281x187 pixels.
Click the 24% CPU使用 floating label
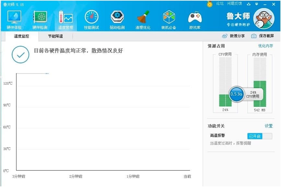(253, 94)
